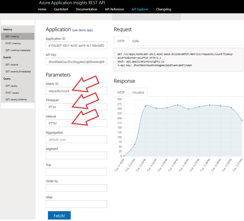Click the chart data point at 5:25PM
This screenshot has height=221, width=244.
[x=178, y=105]
